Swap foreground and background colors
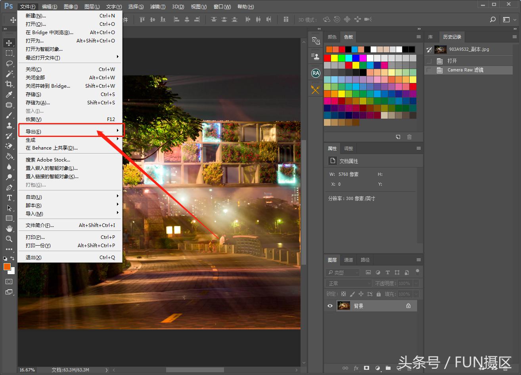Screen dimensions: 521x375 12,259
